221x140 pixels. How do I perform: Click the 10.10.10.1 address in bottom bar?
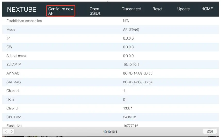(x=110, y=132)
